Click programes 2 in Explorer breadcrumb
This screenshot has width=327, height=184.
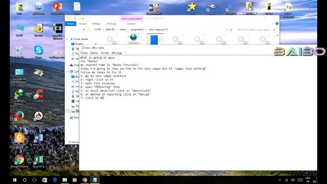137,30
